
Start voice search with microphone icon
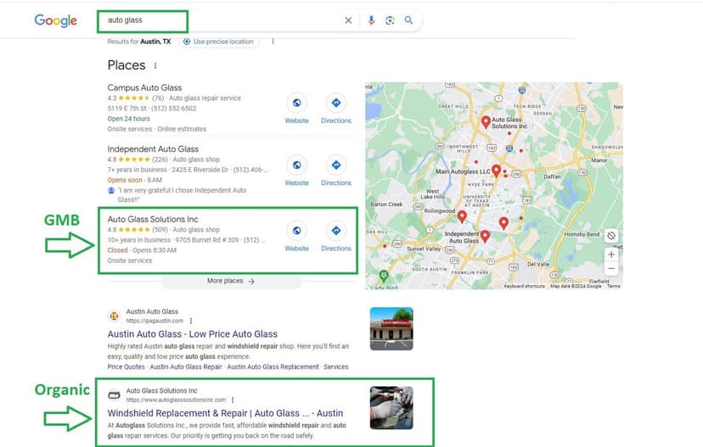point(371,20)
